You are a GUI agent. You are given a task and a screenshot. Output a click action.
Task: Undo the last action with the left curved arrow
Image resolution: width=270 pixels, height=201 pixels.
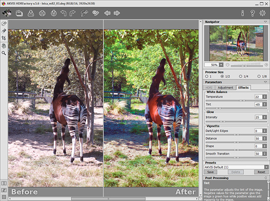pyautogui.click(x=63, y=13)
